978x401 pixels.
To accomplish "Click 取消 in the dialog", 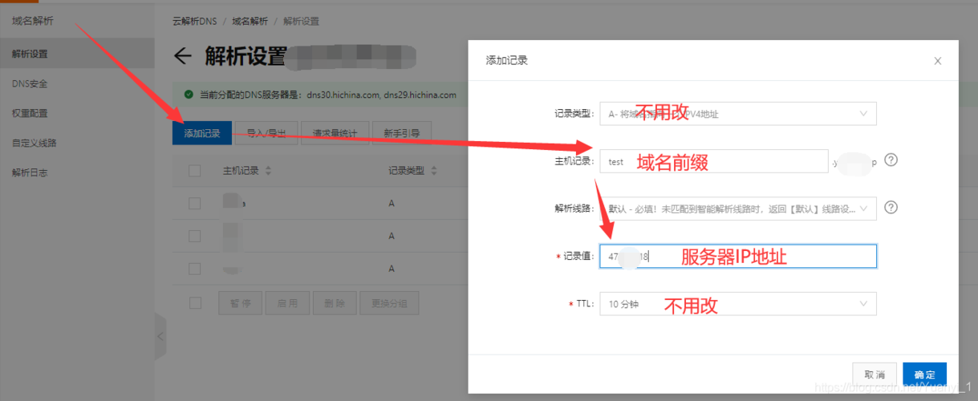I will [x=875, y=375].
